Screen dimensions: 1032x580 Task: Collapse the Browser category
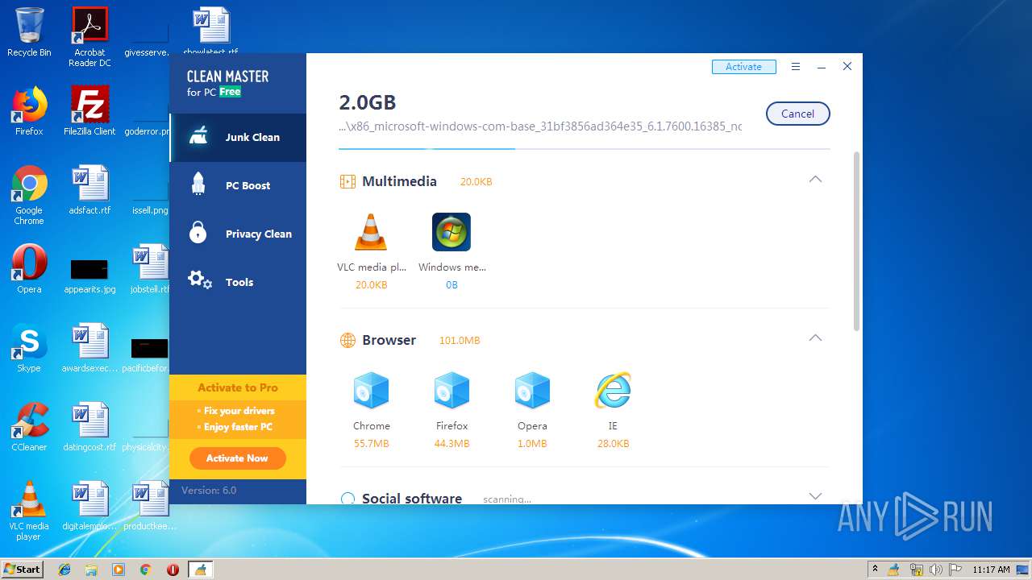coord(815,338)
